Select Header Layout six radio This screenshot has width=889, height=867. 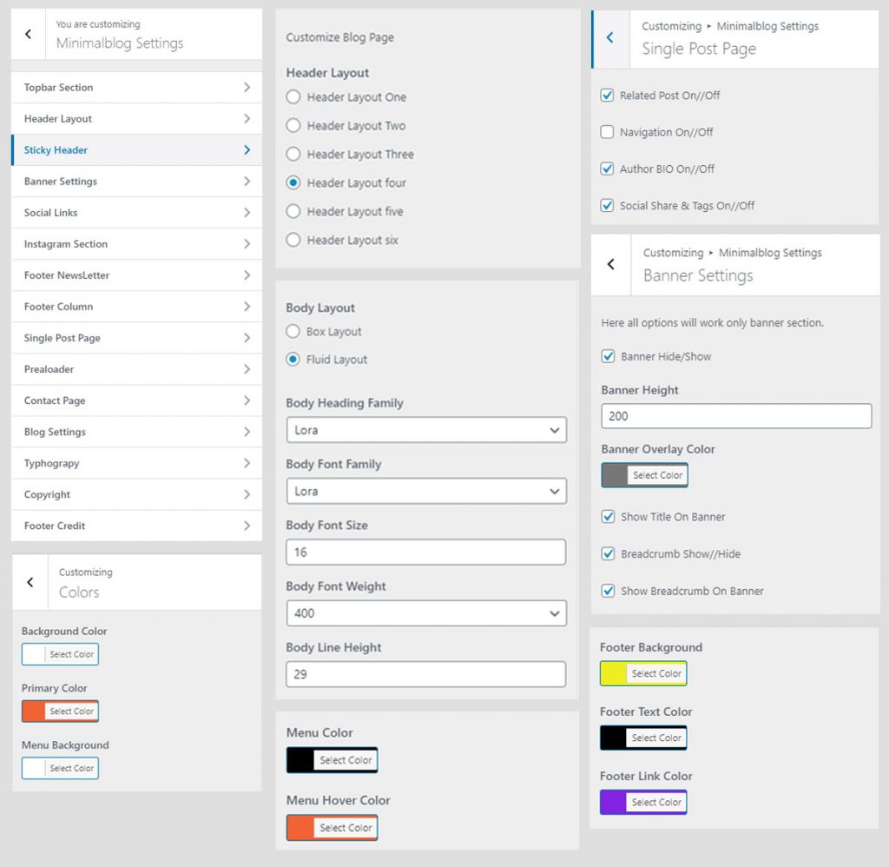coord(293,240)
